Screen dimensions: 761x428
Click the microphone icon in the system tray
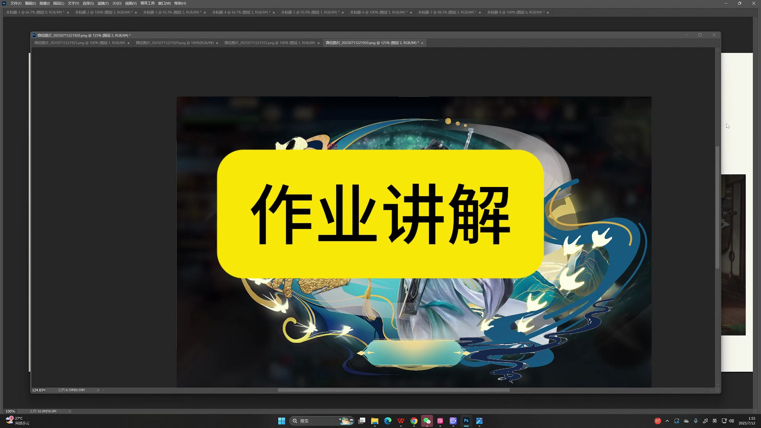(x=696, y=421)
